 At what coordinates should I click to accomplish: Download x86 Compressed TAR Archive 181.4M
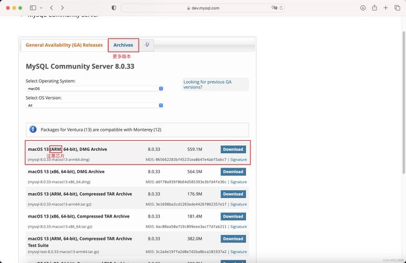click(x=233, y=216)
